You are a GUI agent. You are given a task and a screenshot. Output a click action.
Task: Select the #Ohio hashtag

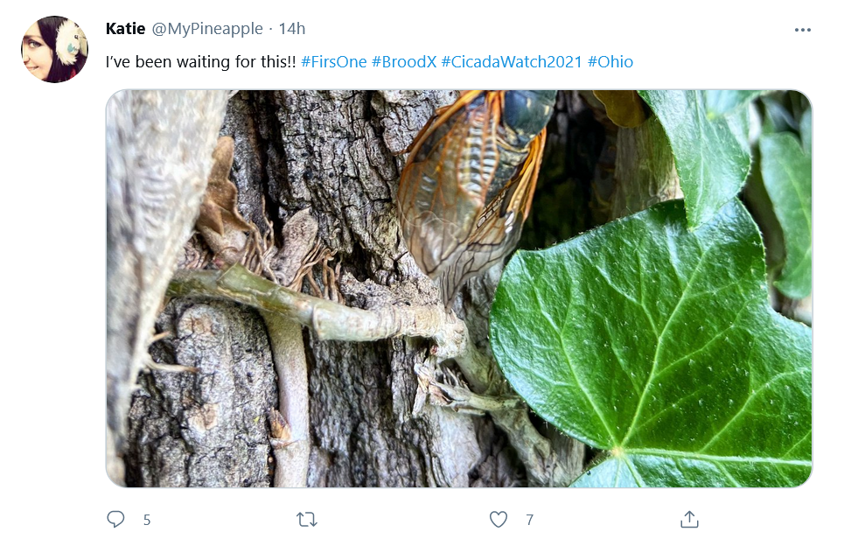tap(610, 62)
